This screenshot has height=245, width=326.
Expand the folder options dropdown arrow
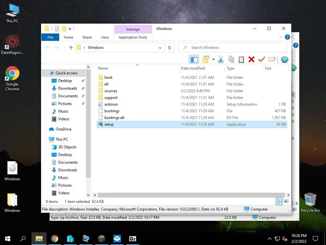coord(213,59)
